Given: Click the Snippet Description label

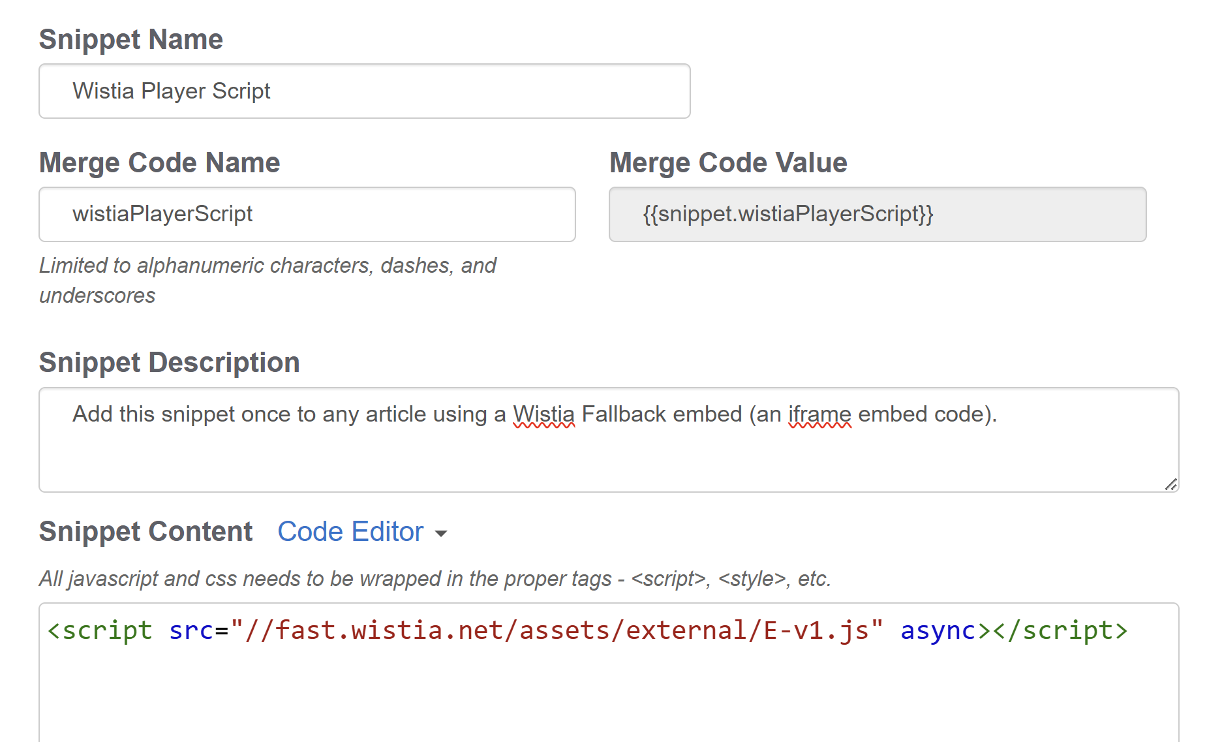Looking at the screenshot, I should [x=169, y=363].
